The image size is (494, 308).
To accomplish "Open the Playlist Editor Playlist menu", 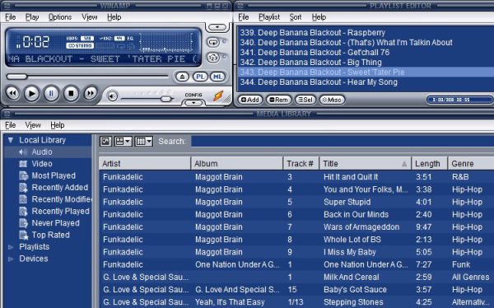I will pyautogui.click(x=269, y=17).
